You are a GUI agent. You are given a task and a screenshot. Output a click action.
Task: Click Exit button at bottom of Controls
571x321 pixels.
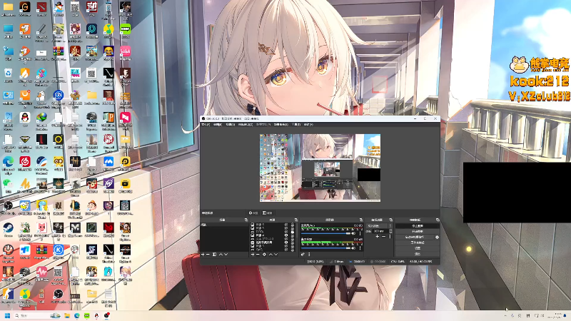tap(418, 254)
